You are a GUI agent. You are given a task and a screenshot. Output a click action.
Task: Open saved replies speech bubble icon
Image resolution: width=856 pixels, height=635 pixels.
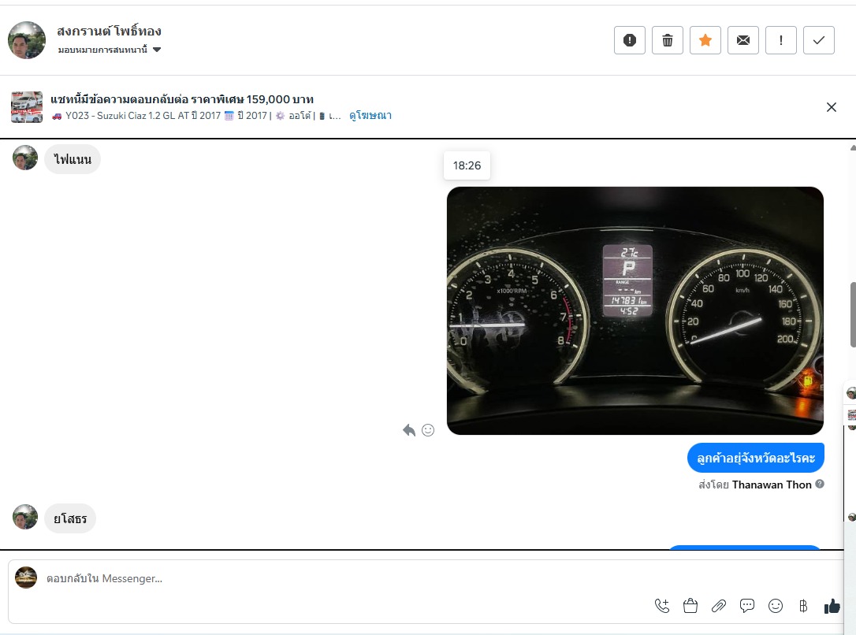[746, 606]
